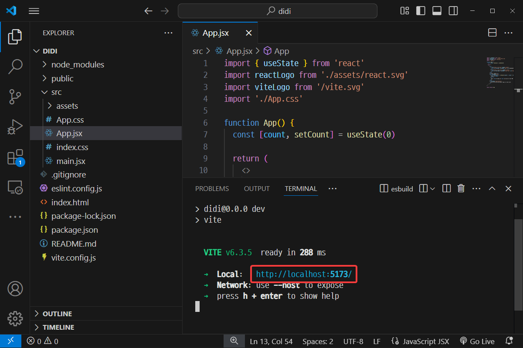Open the localhost:5173 link in terminal

[303, 274]
